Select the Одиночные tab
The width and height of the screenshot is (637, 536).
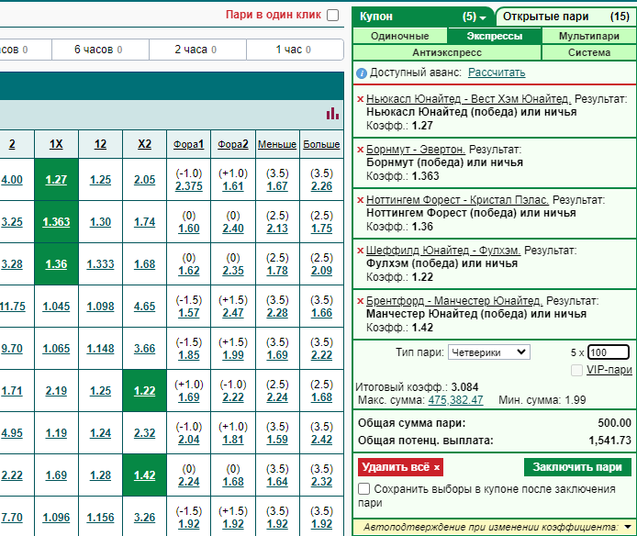[x=400, y=36]
